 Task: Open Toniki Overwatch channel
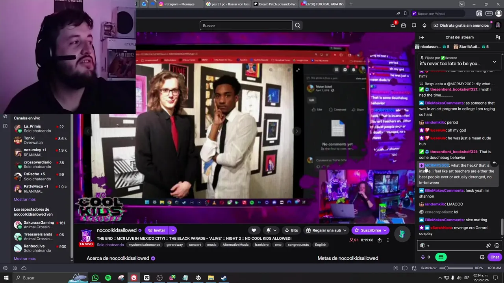click(x=41, y=140)
